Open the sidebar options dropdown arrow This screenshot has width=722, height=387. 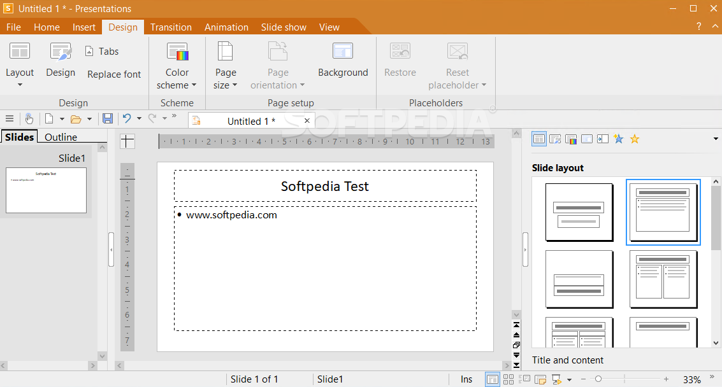716,139
